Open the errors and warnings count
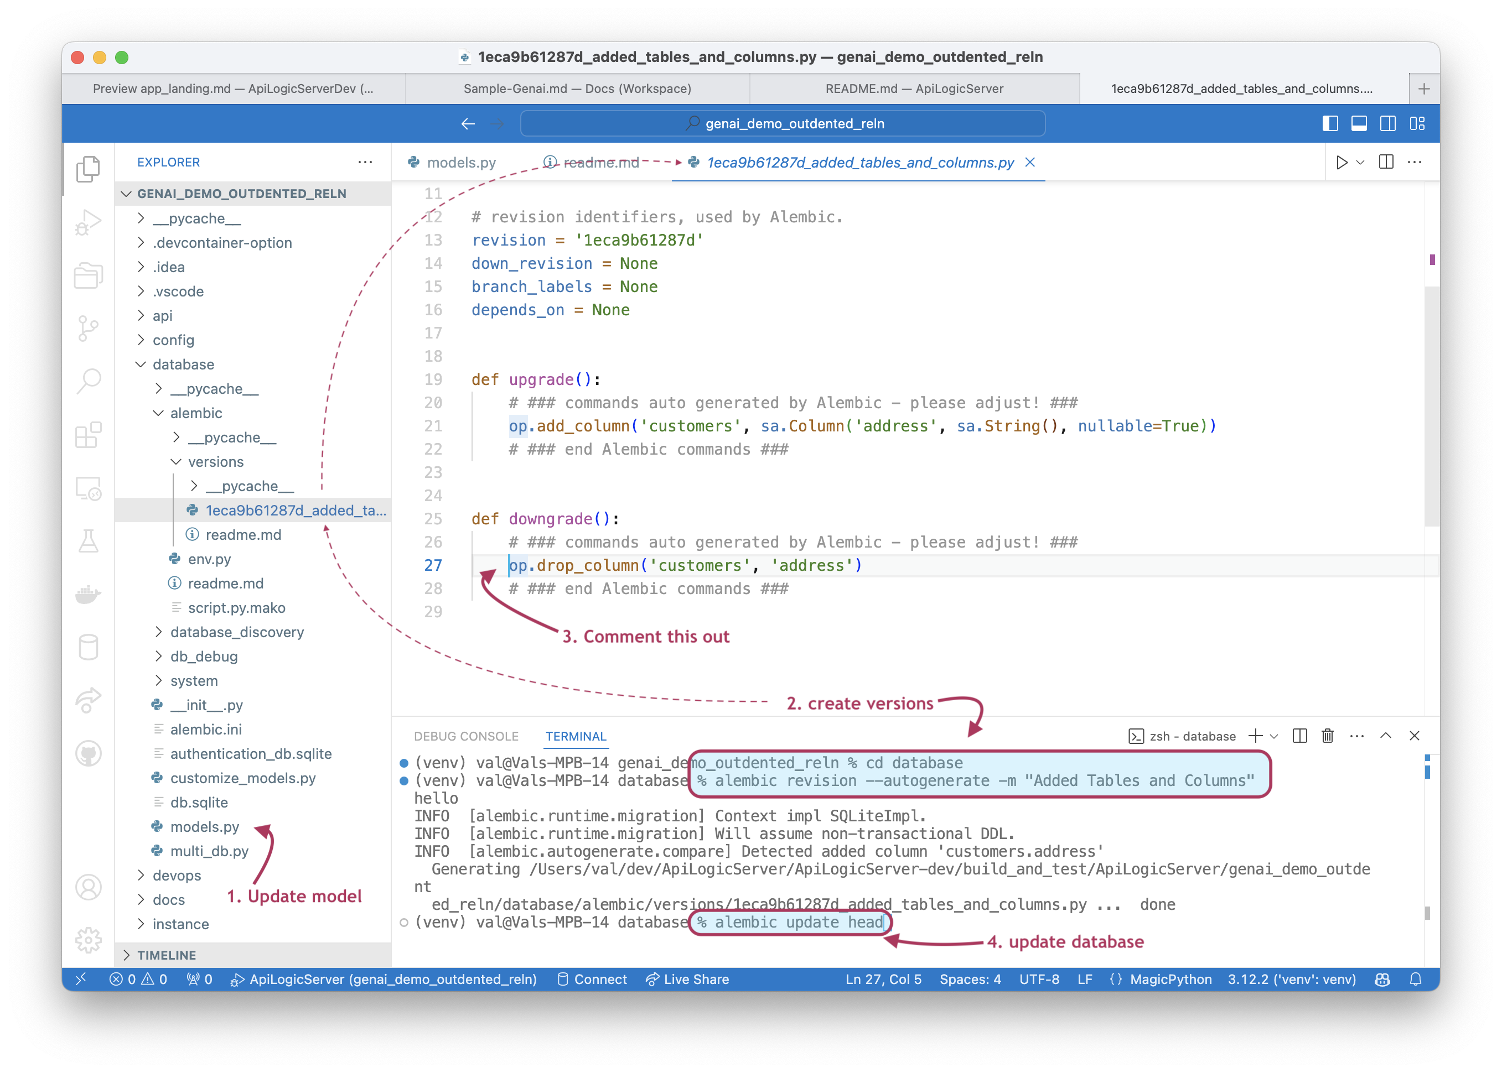Screen dimensions: 1502x1073 coord(138,979)
